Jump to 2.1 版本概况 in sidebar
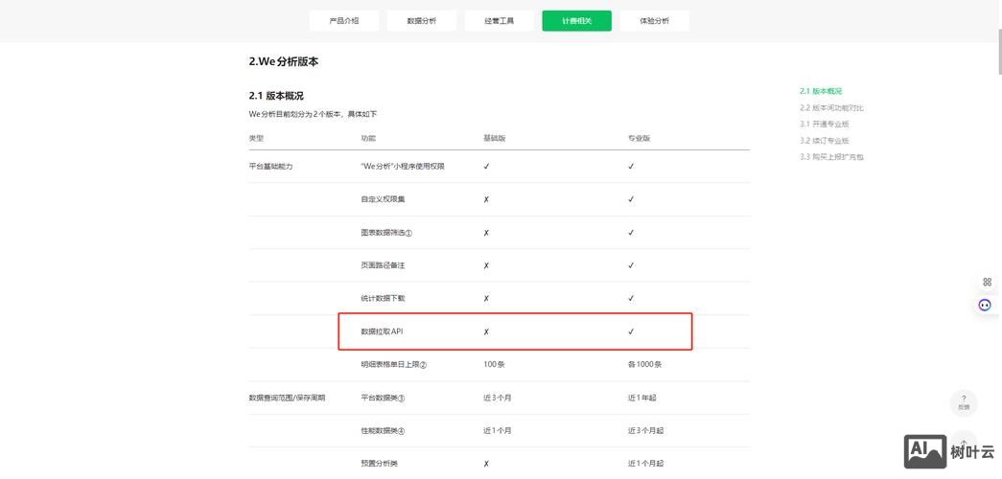The image size is (1002, 479). [821, 91]
